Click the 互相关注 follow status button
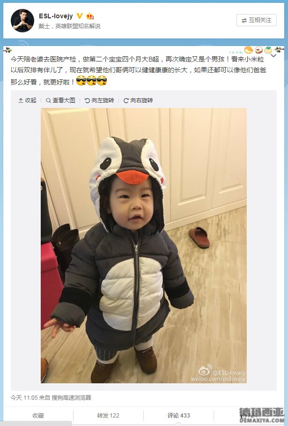The width and height of the screenshot is (288, 426). click(257, 20)
